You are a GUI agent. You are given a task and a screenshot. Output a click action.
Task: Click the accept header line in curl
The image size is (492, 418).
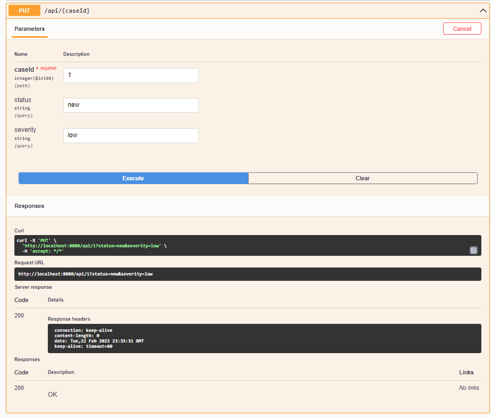[43, 251]
